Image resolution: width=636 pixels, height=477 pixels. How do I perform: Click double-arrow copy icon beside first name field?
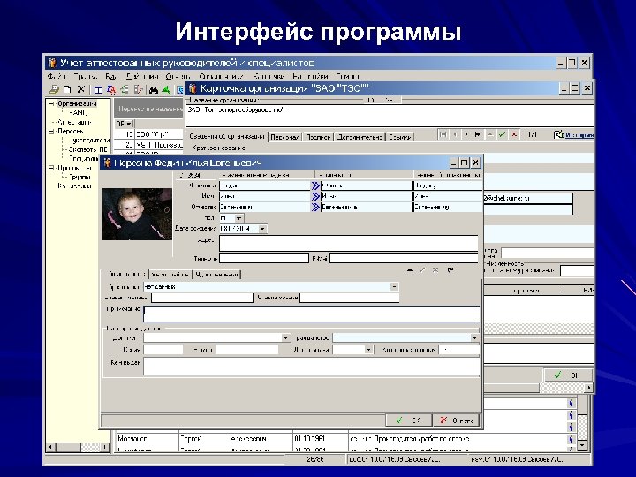tap(315, 196)
